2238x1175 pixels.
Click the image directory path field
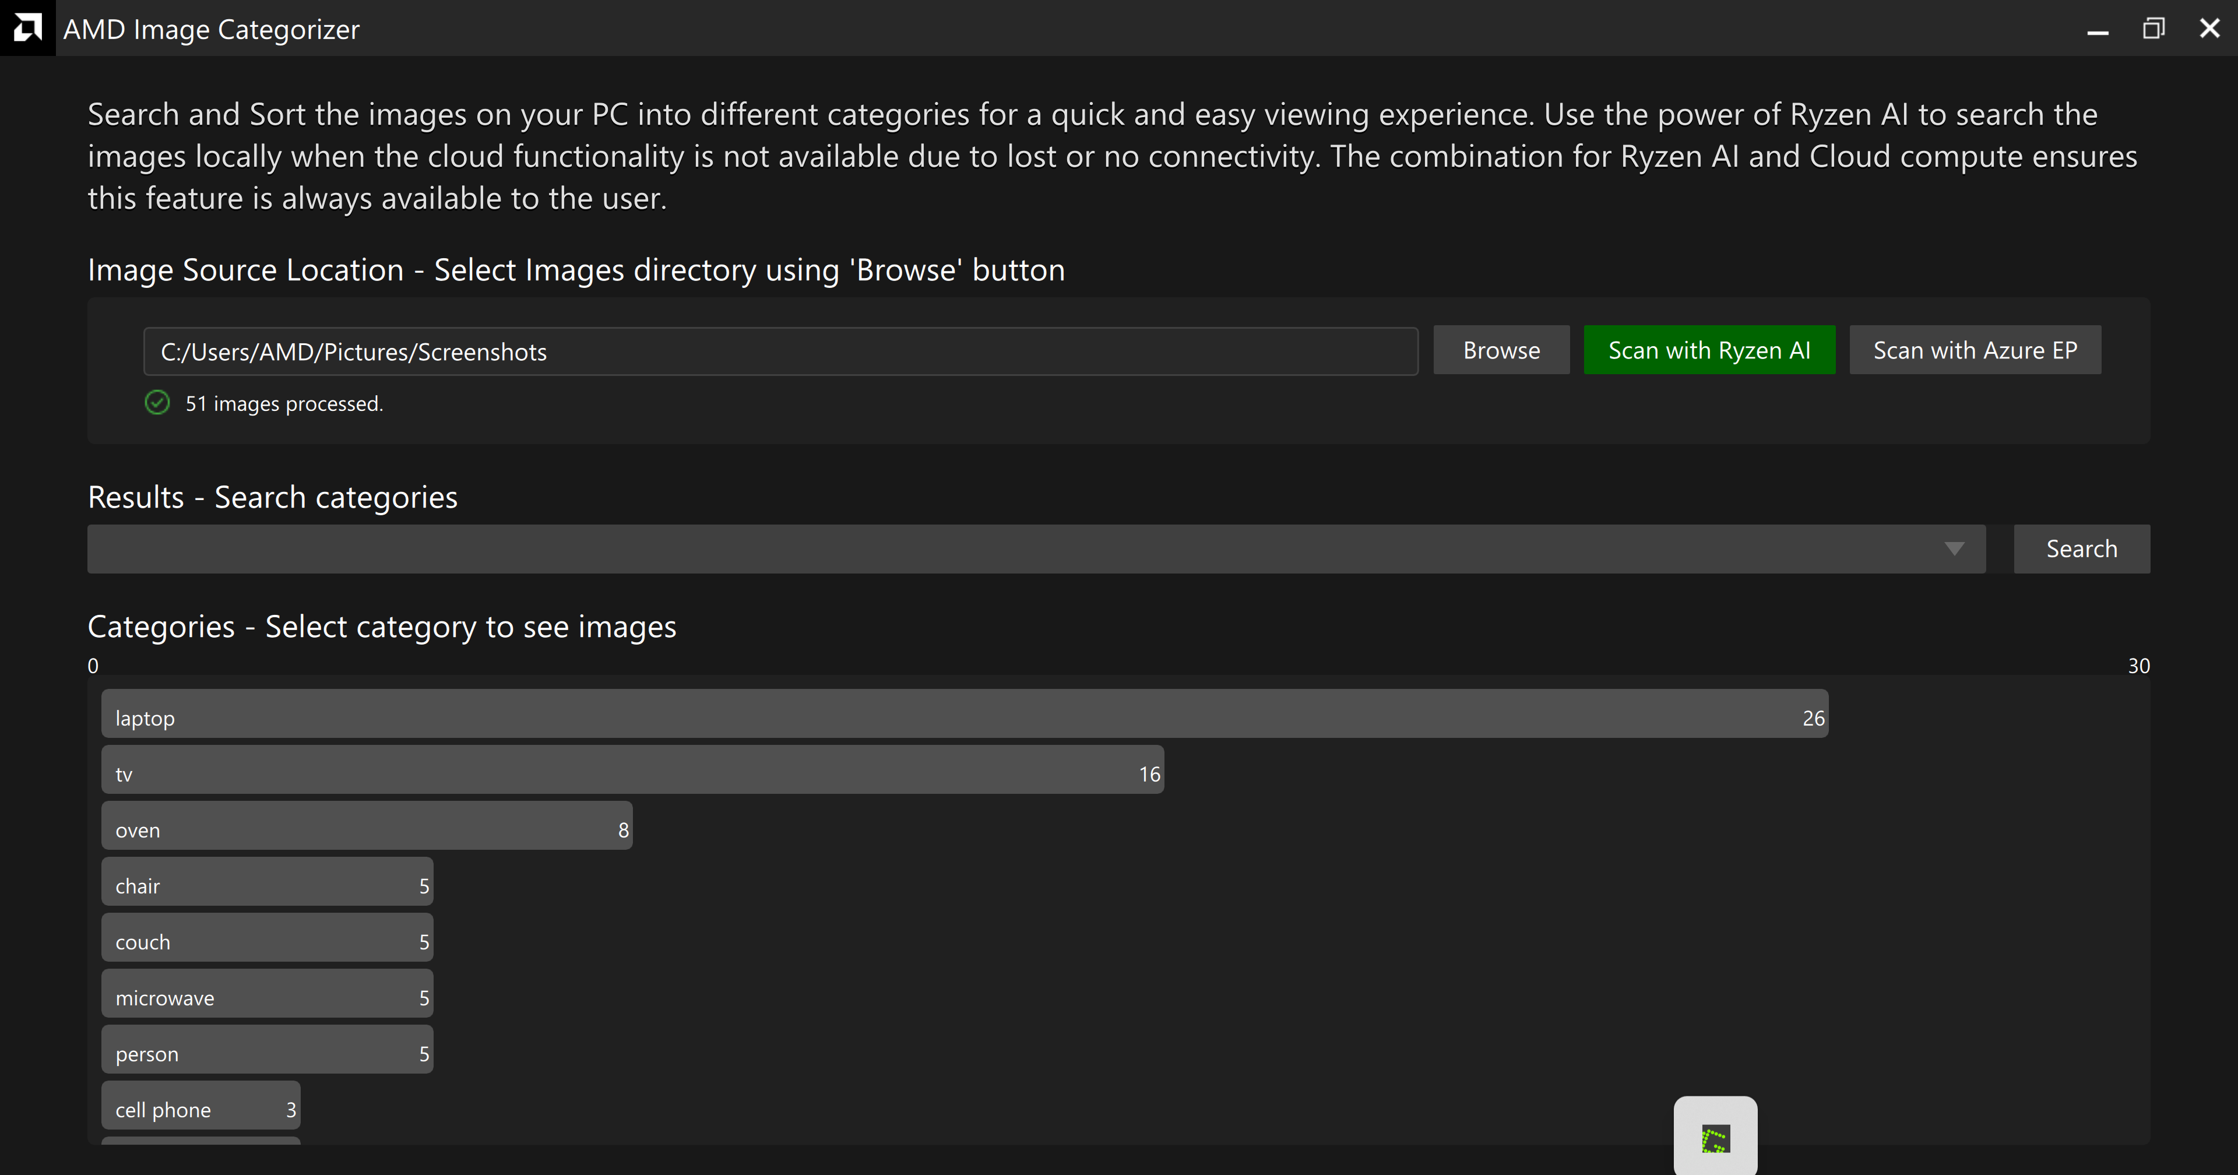[x=780, y=351]
